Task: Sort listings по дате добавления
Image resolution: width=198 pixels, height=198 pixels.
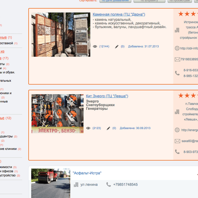Action: click(x=115, y=1)
